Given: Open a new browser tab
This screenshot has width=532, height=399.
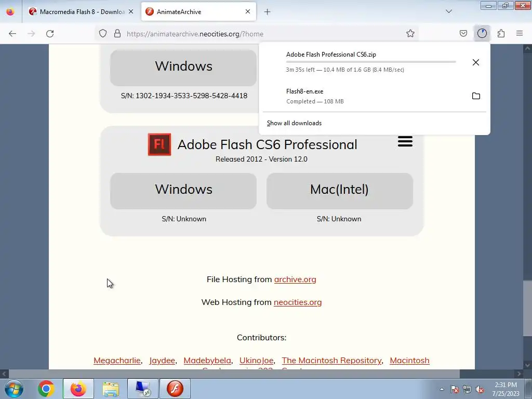Looking at the screenshot, I should [268, 12].
